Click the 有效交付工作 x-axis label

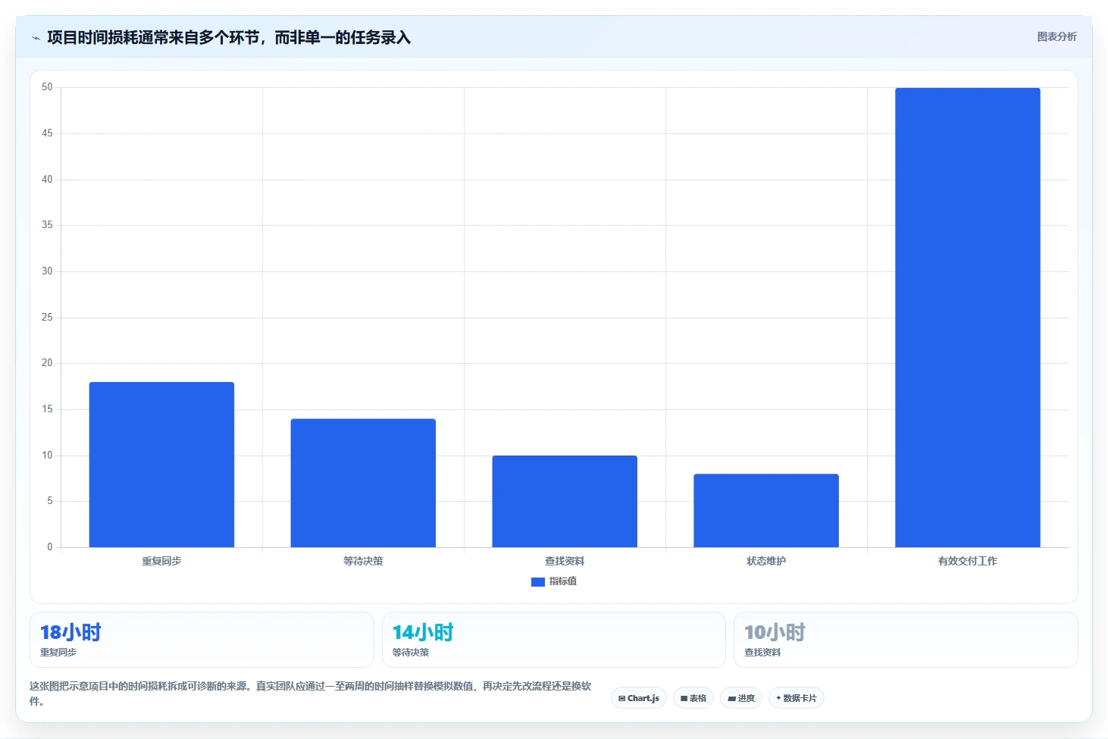(x=968, y=561)
